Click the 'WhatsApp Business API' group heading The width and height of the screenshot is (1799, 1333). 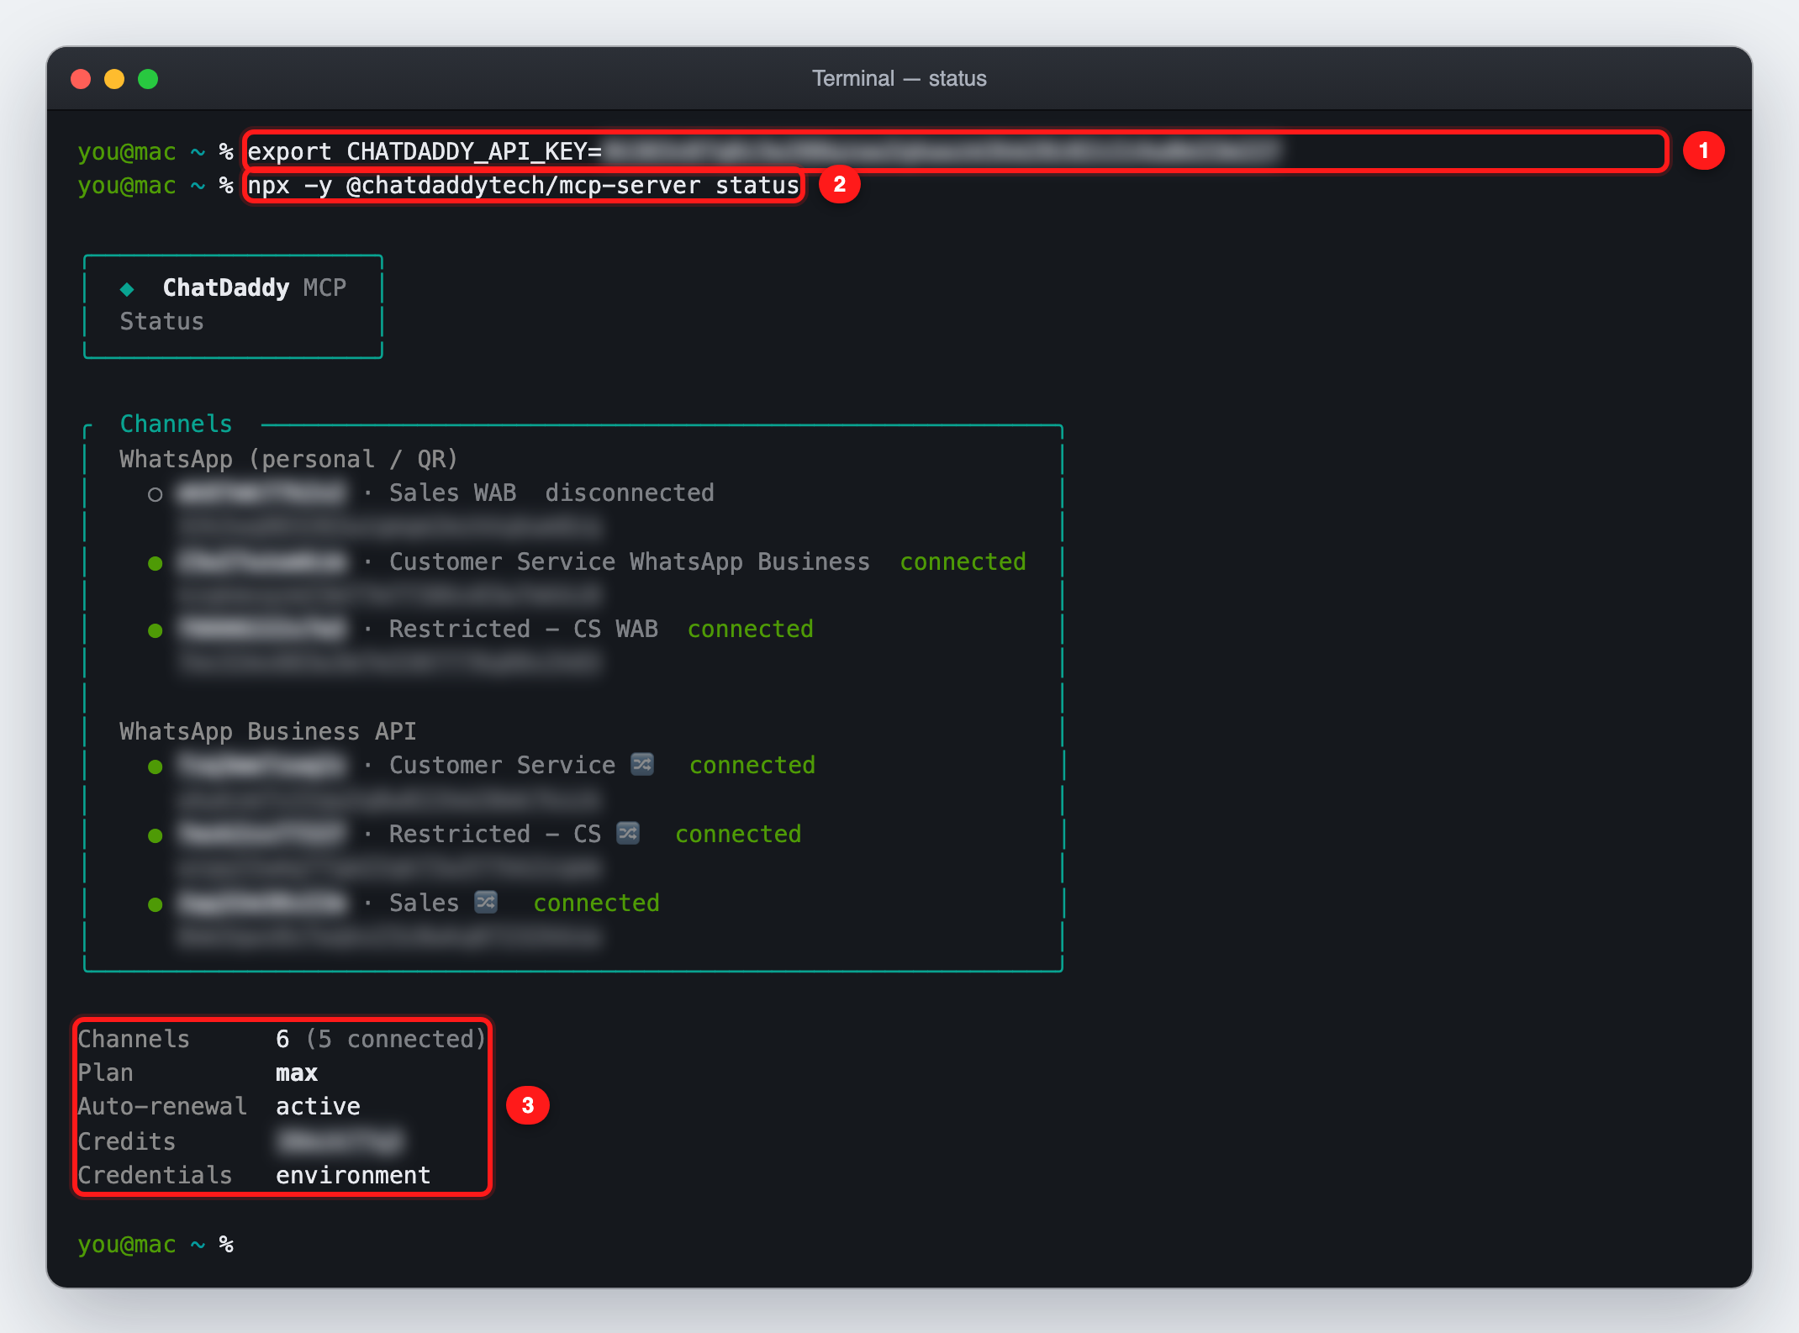coord(267,731)
